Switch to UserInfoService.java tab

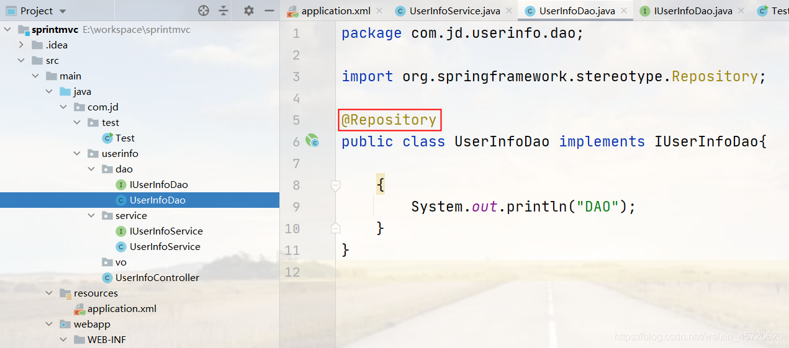click(x=455, y=11)
